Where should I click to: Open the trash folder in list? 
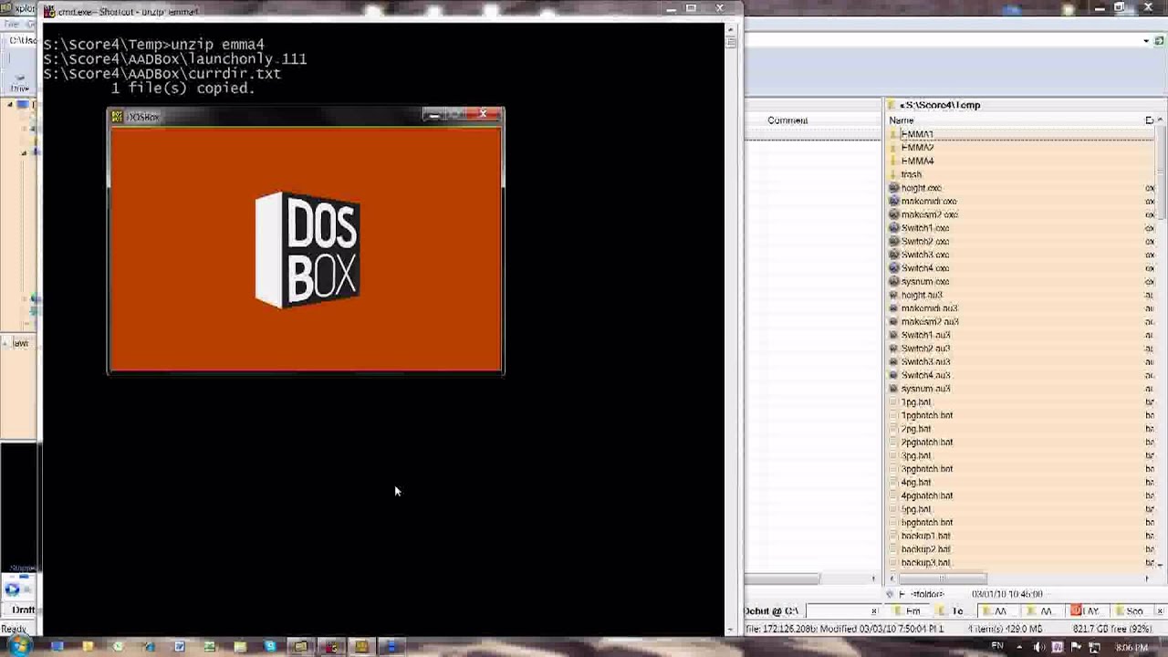tap(911, 174)
